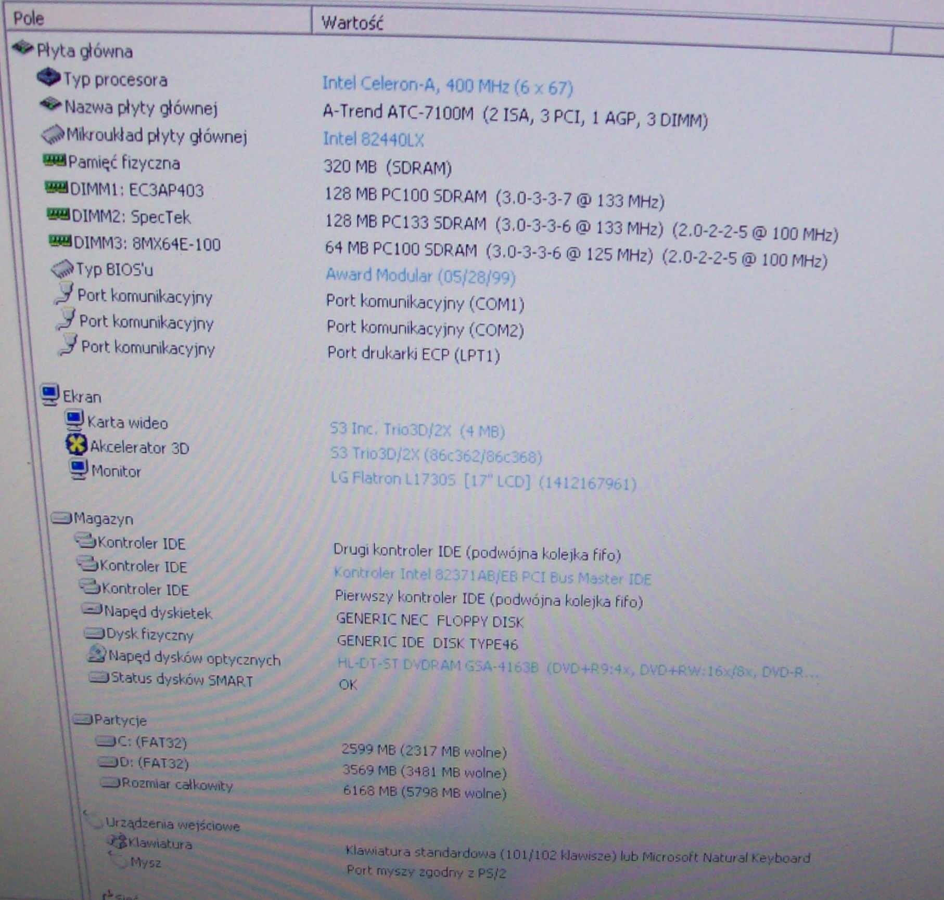The height and width of the screenshot is (900, 944).
Task: Select the Urządzenia wejściowe section label
Action: coord(173,824)
